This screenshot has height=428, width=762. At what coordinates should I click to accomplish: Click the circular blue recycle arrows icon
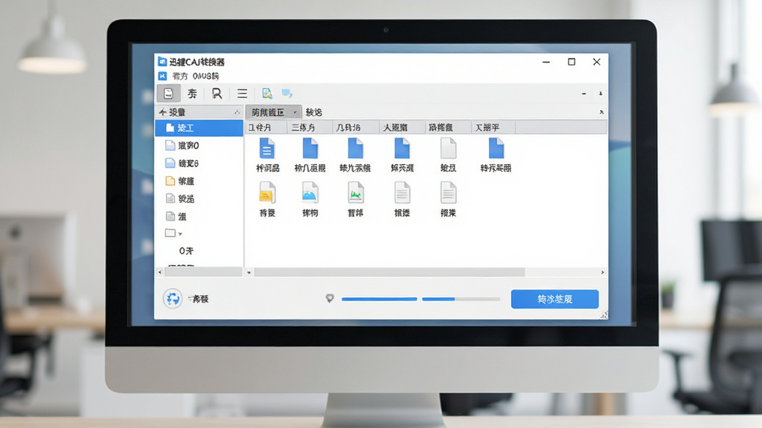173,299
